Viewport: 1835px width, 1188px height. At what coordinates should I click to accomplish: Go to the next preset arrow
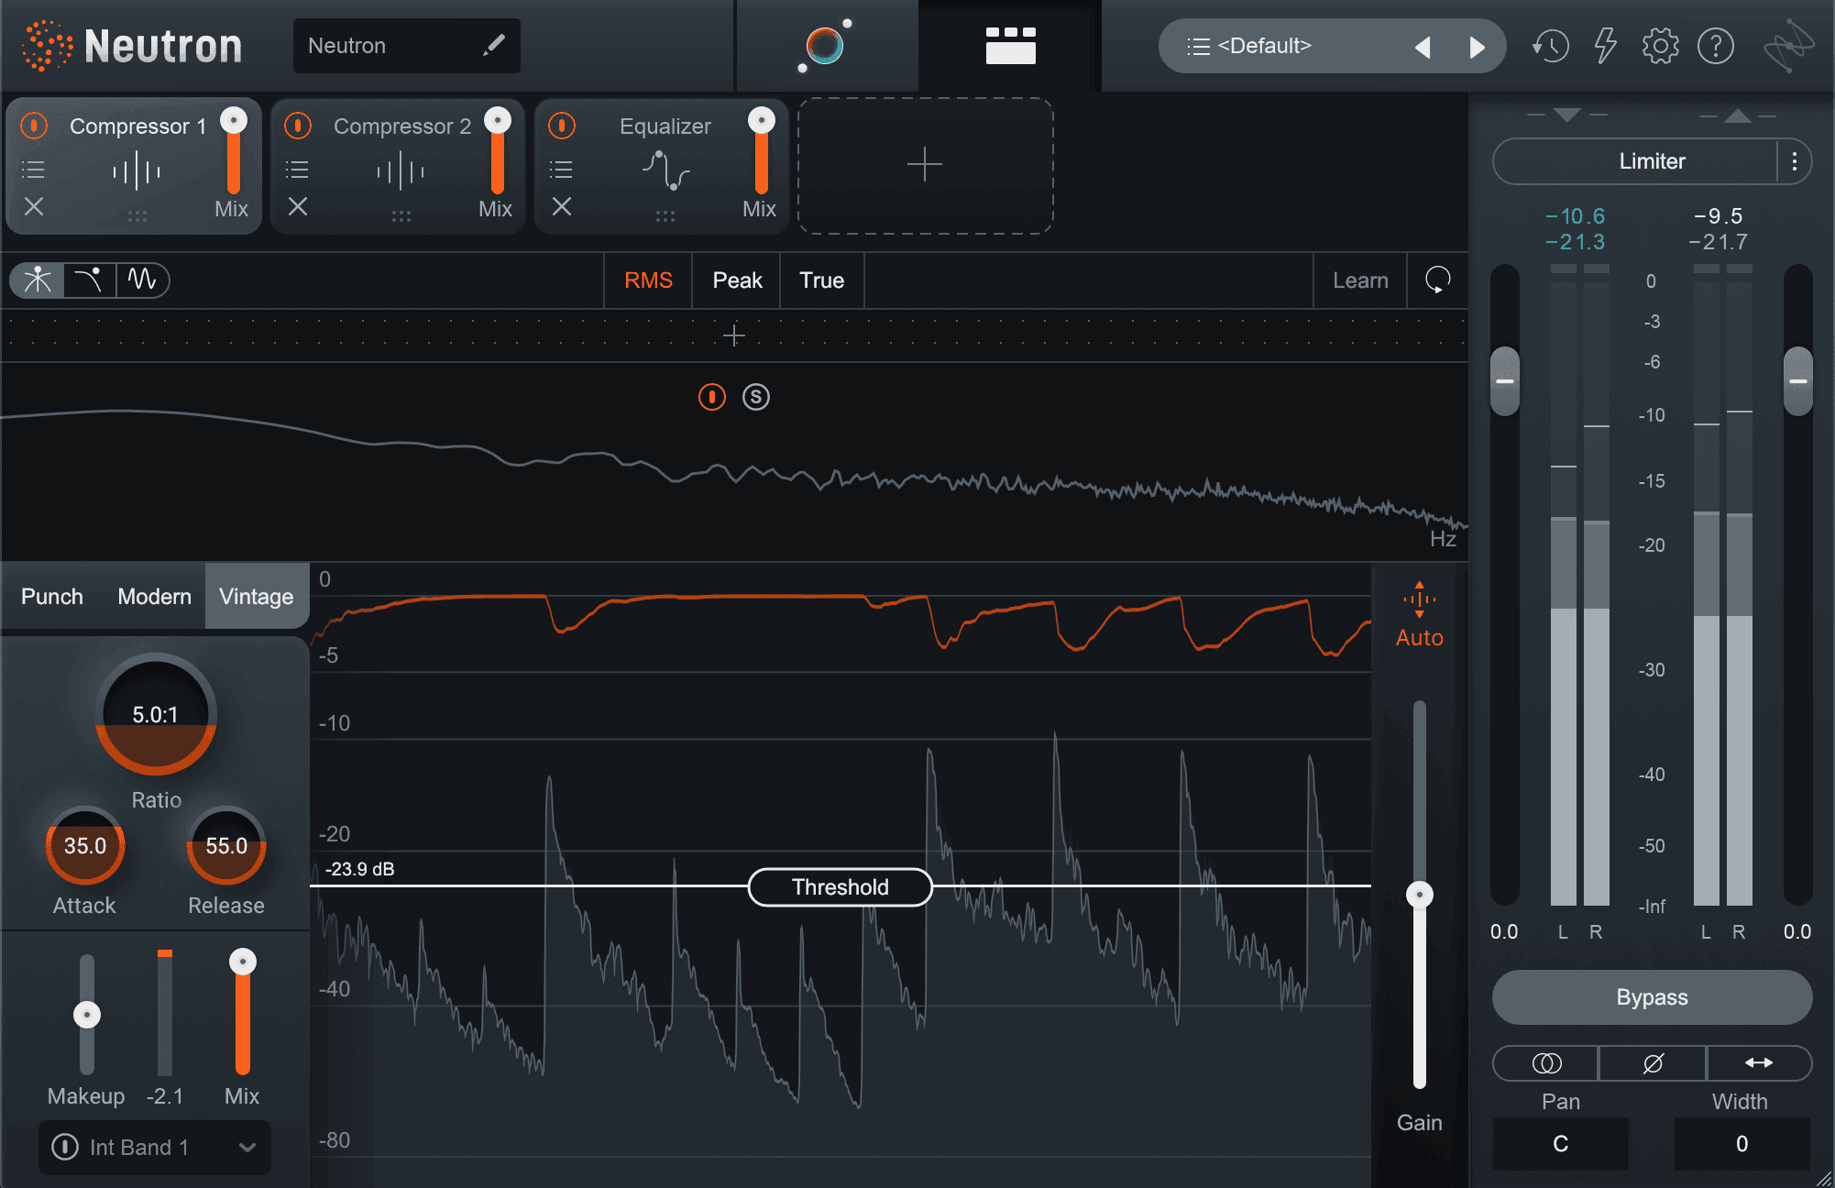tap(1477, 47)
